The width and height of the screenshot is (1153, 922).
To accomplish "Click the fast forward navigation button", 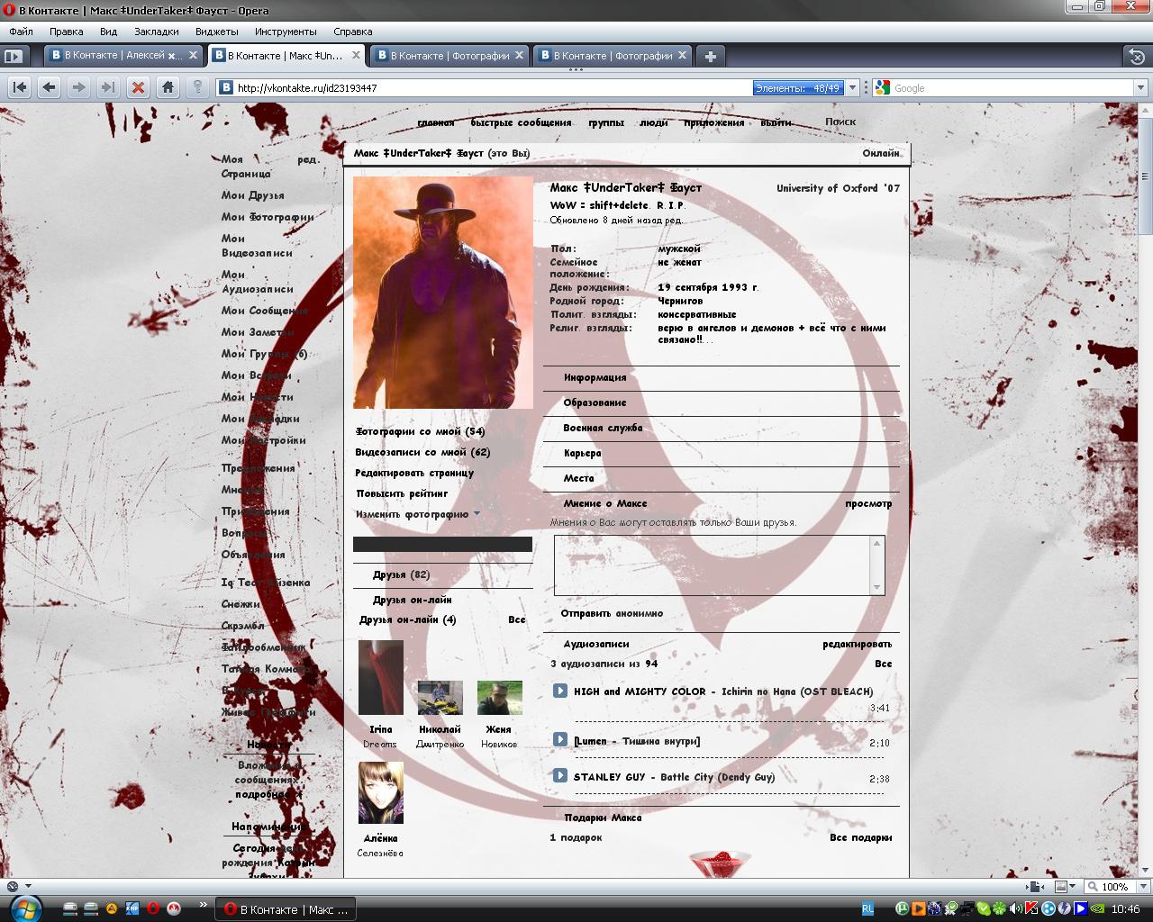I will (x=108, y=87).
